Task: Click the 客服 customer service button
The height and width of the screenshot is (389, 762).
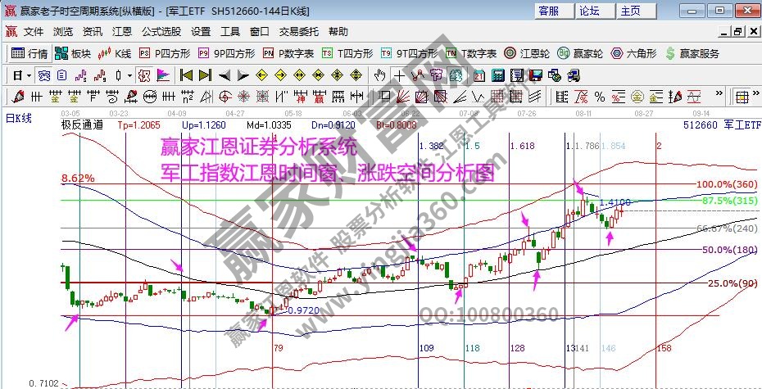Action: (549, 11)
